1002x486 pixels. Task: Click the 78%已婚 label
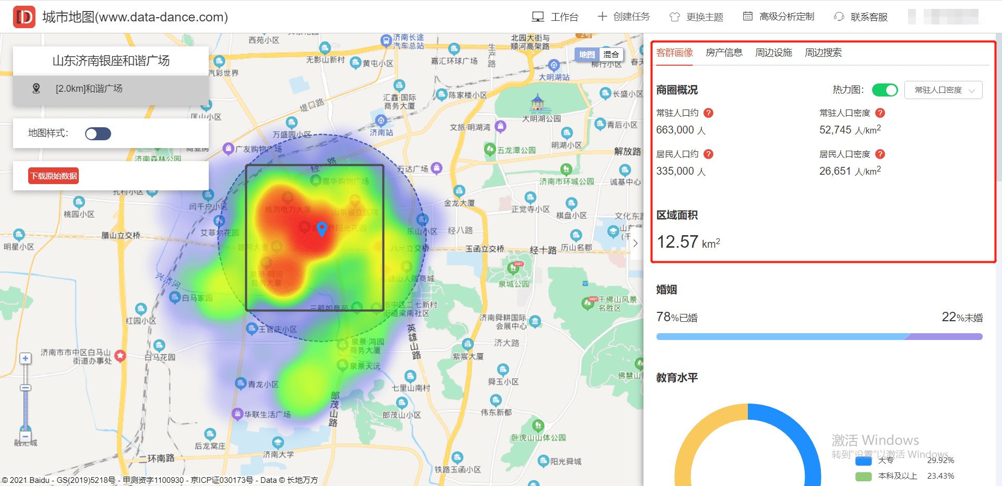tap(676, 317)
